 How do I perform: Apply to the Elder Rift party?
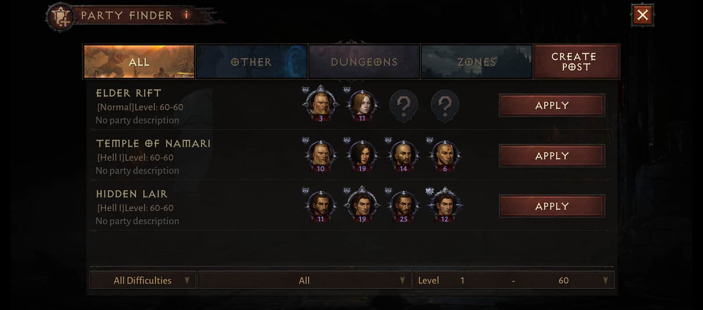552,105
